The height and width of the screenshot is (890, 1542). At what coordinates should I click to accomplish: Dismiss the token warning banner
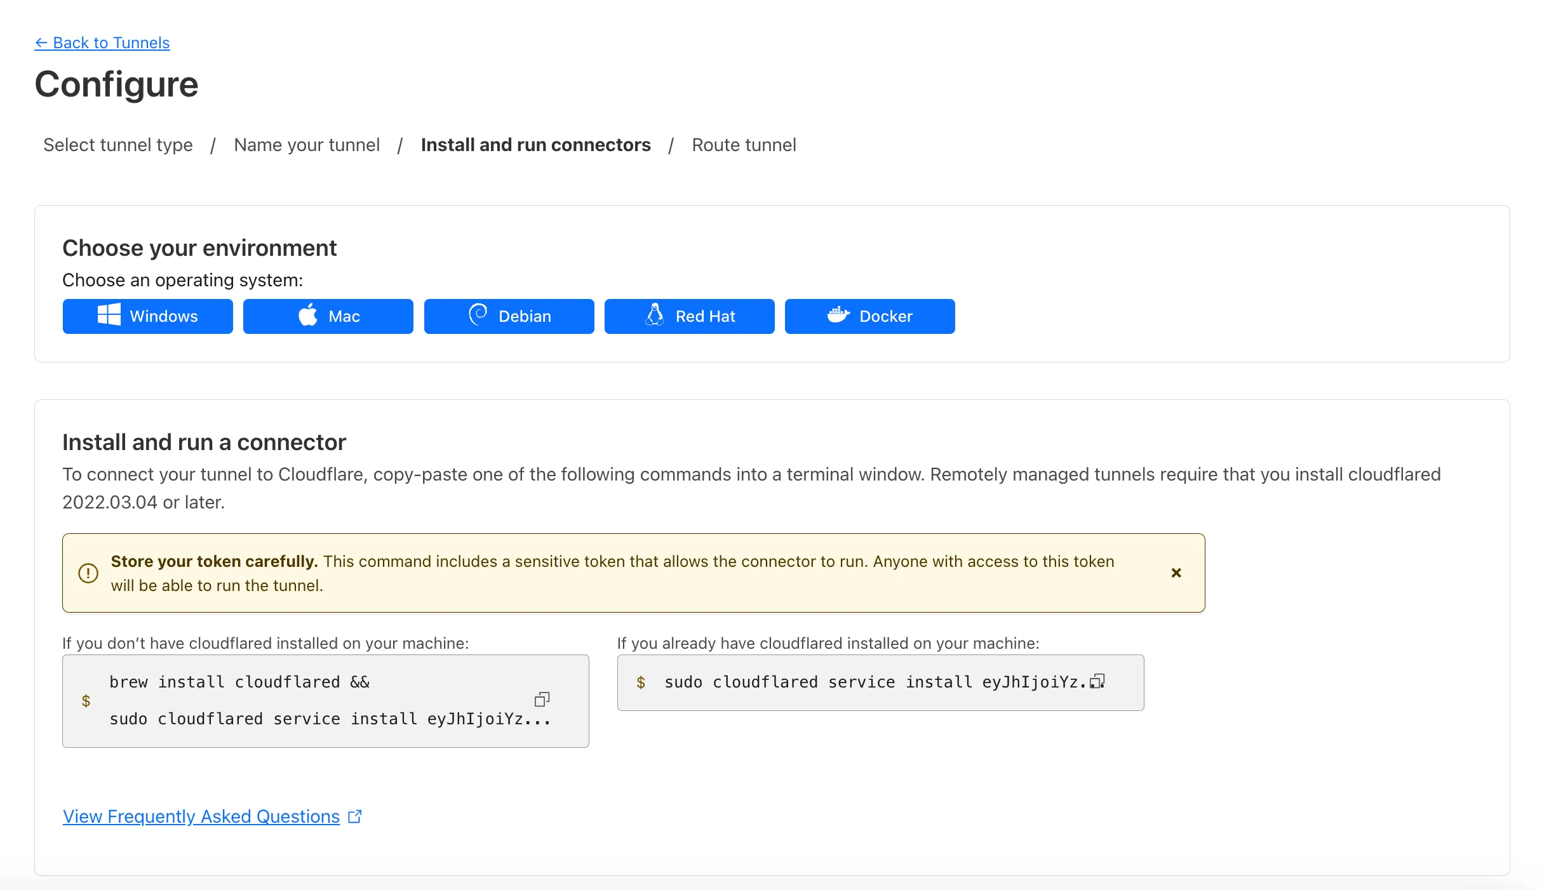[1176, 573]
